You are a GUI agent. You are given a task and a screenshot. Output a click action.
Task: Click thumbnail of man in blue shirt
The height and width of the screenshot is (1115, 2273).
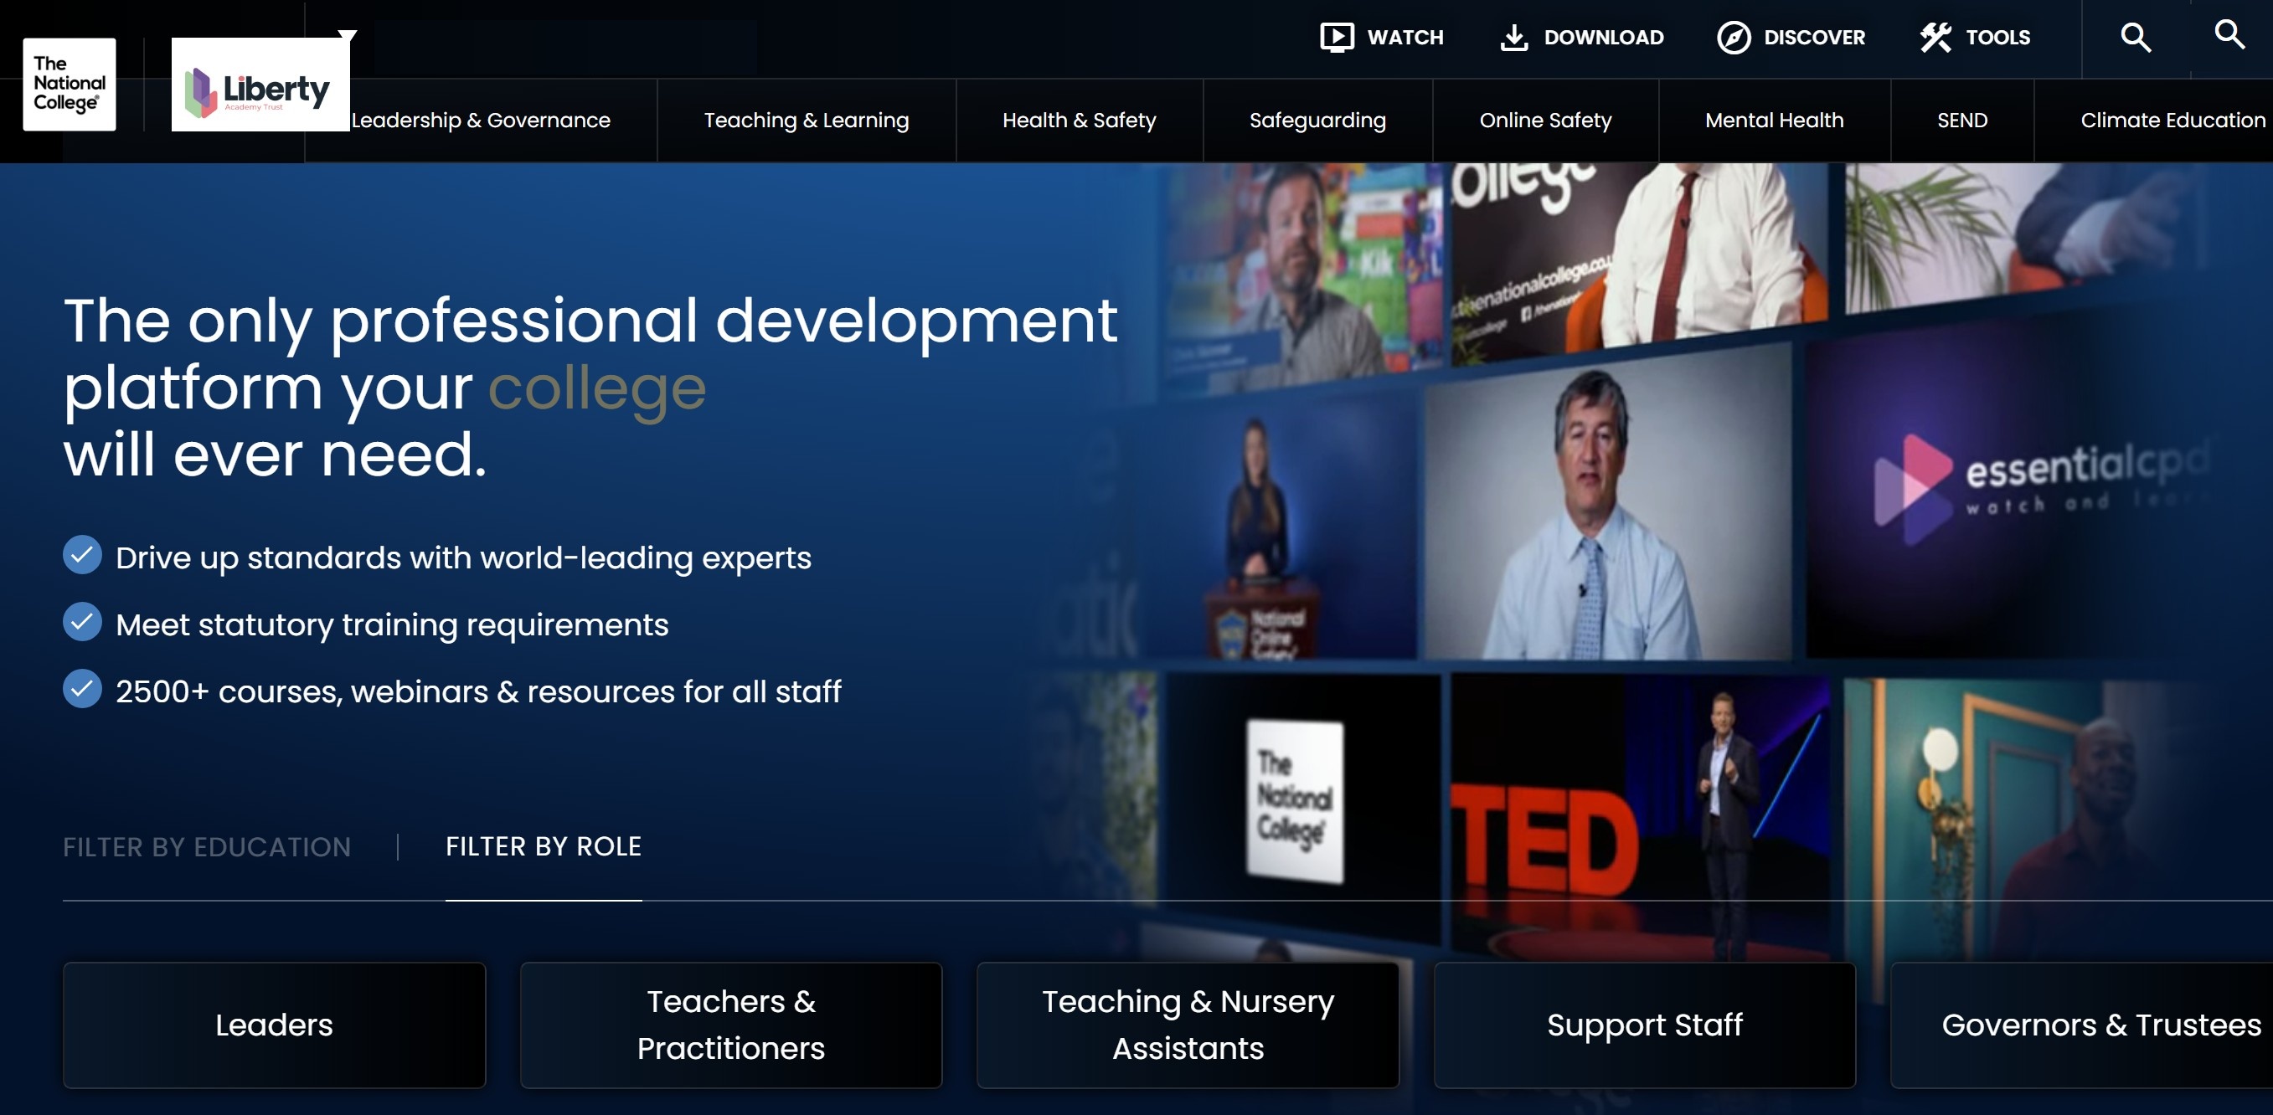point(1608,503)
